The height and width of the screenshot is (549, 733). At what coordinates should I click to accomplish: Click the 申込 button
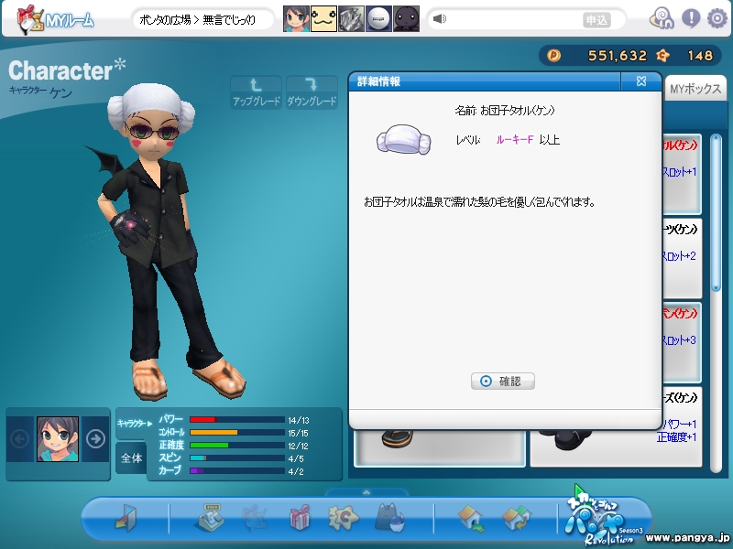click(596, 20)
